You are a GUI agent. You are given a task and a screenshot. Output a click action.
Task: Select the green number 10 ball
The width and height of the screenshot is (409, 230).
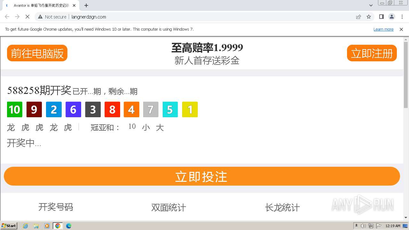coord(15,110)
